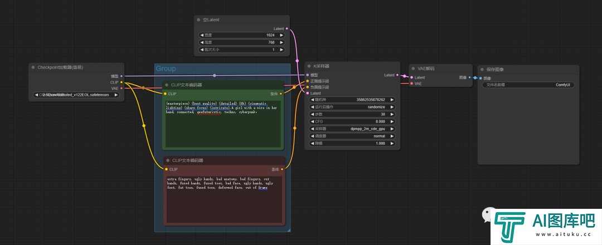Click the 条件 output socket on green encoder node
Image resolution: width=602 pixels, height=245 pixels.
point(281,94)
